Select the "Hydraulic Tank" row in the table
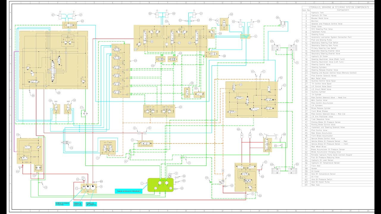Image resolution: width=381 pixels, height=214 pixels. (x=338, y=13)
